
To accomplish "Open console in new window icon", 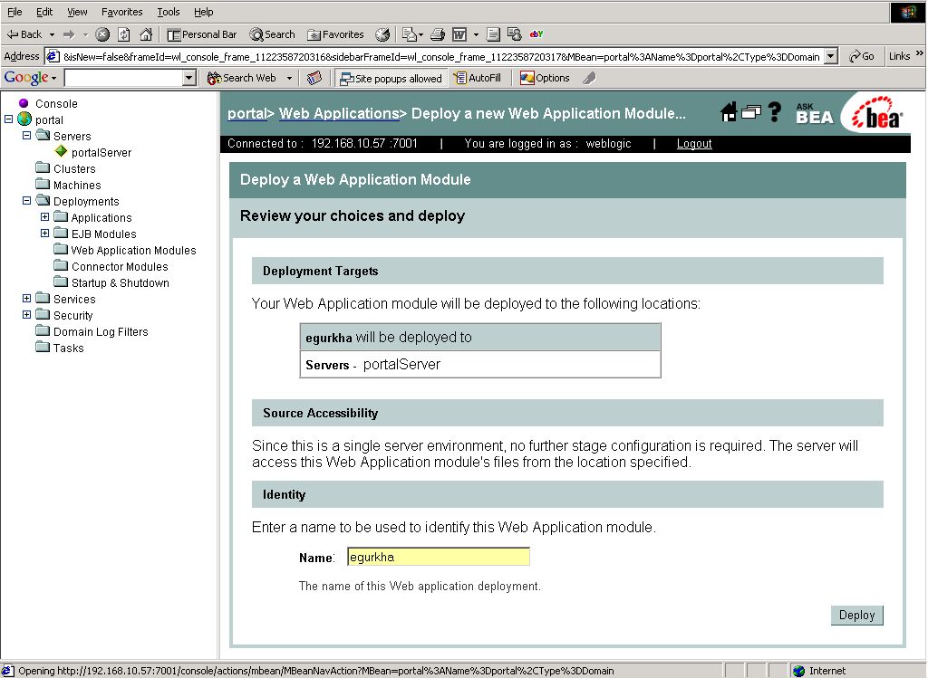I will click(x=750, y=111).
